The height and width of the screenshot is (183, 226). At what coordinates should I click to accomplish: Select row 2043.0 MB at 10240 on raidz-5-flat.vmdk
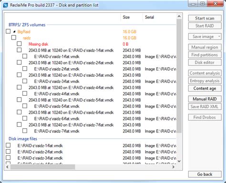(x=71, y=100)
